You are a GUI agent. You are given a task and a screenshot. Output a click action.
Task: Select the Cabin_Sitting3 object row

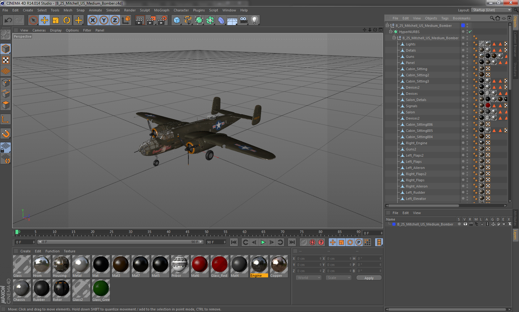417,81
